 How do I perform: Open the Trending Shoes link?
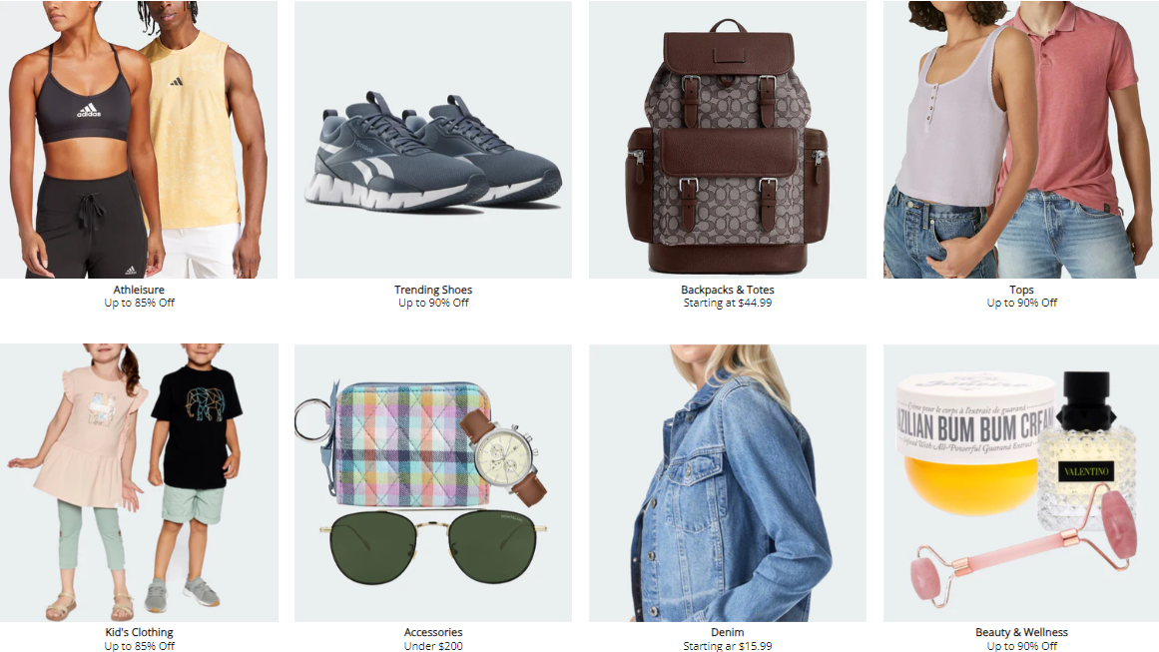click(433, 290)
